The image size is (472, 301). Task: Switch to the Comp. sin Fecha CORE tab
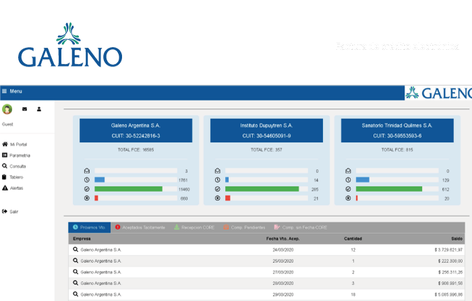pos(301,228)
